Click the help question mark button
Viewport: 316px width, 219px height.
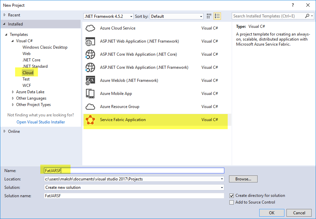pyautogui.click(x=293, y=5)
